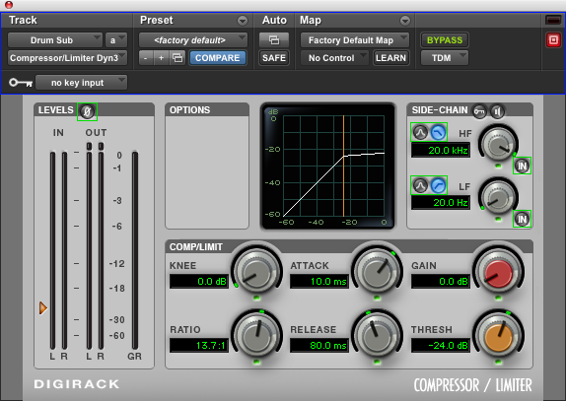The width and height of the screenshot is (566, 401).
Task: Toggle the phase invert button in Levels
Action: [87, 111]
